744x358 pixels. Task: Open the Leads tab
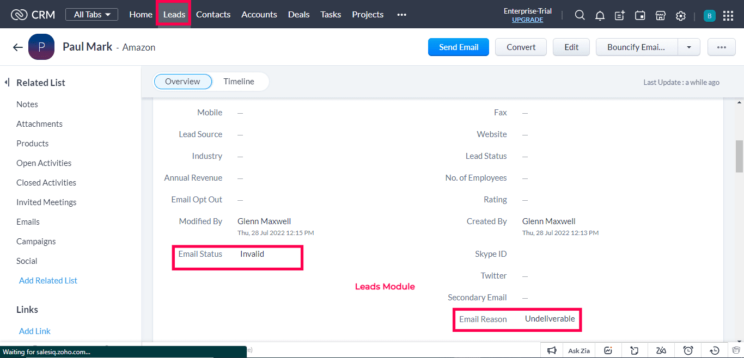(174, 15)
